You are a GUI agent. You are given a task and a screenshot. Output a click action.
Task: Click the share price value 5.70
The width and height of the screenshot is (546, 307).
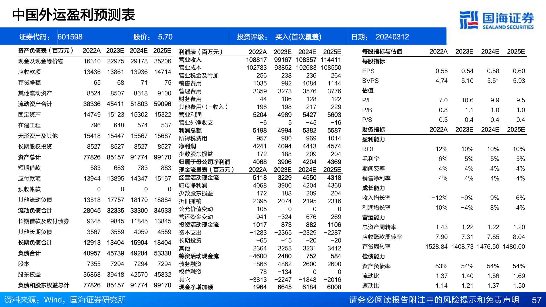coord(165,37)
